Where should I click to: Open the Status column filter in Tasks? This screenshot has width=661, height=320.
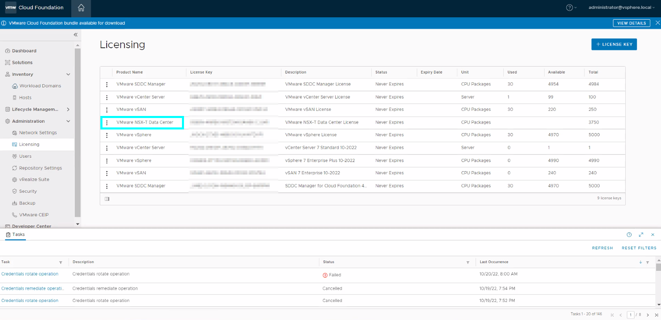click(x=468, y=262)
